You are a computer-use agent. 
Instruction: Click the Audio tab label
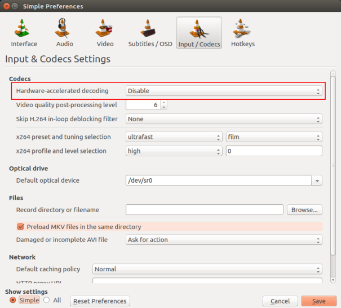65,44
